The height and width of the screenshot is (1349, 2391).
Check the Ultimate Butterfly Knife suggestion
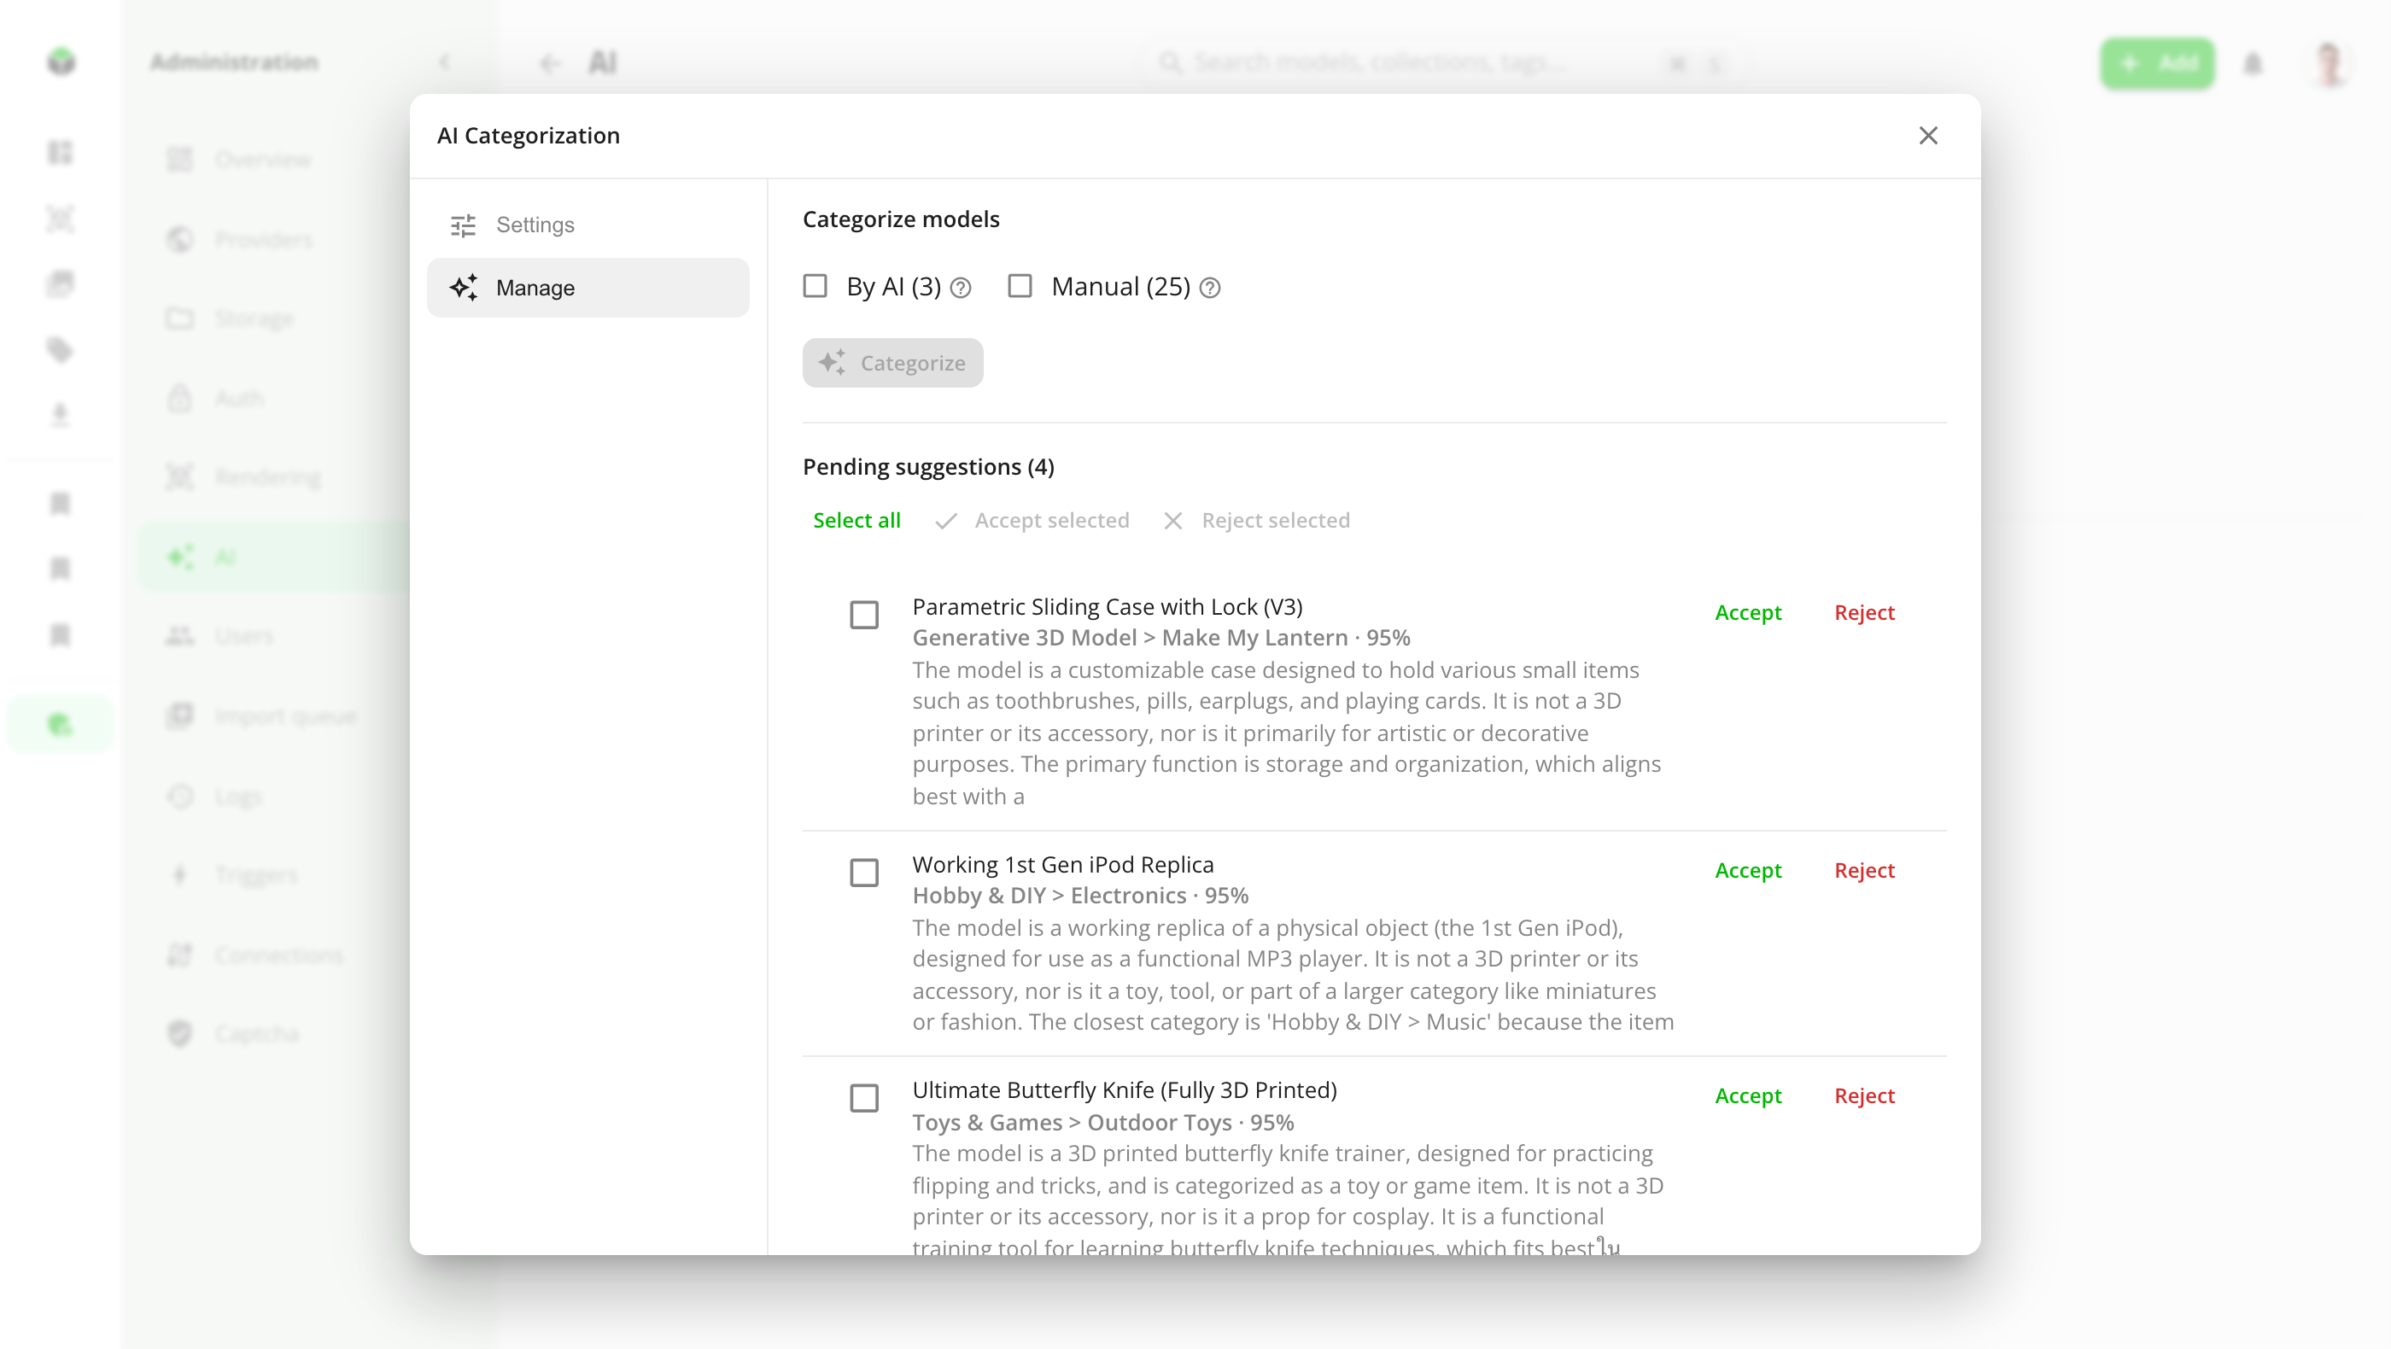tap(864, 1098)
